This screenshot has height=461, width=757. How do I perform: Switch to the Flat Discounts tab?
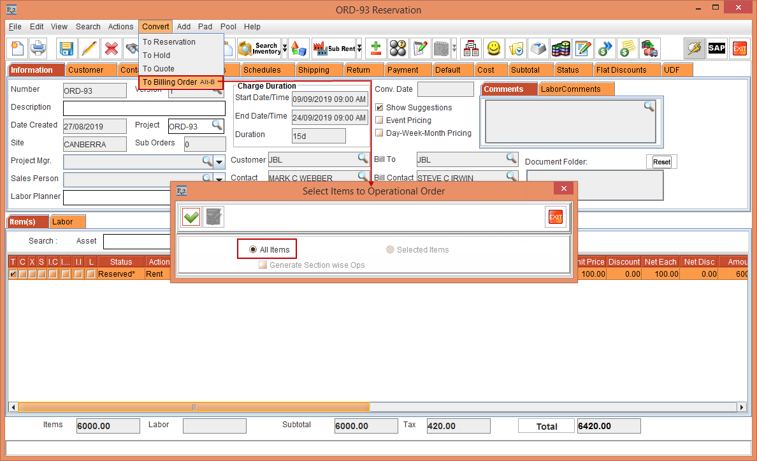621,70
